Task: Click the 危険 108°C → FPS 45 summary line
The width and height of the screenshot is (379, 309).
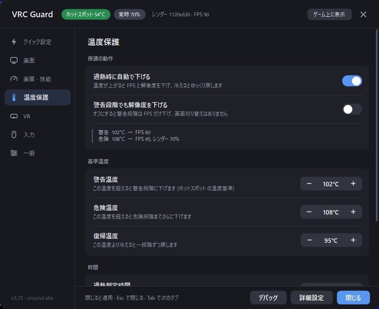Action: tap(139, 139)
